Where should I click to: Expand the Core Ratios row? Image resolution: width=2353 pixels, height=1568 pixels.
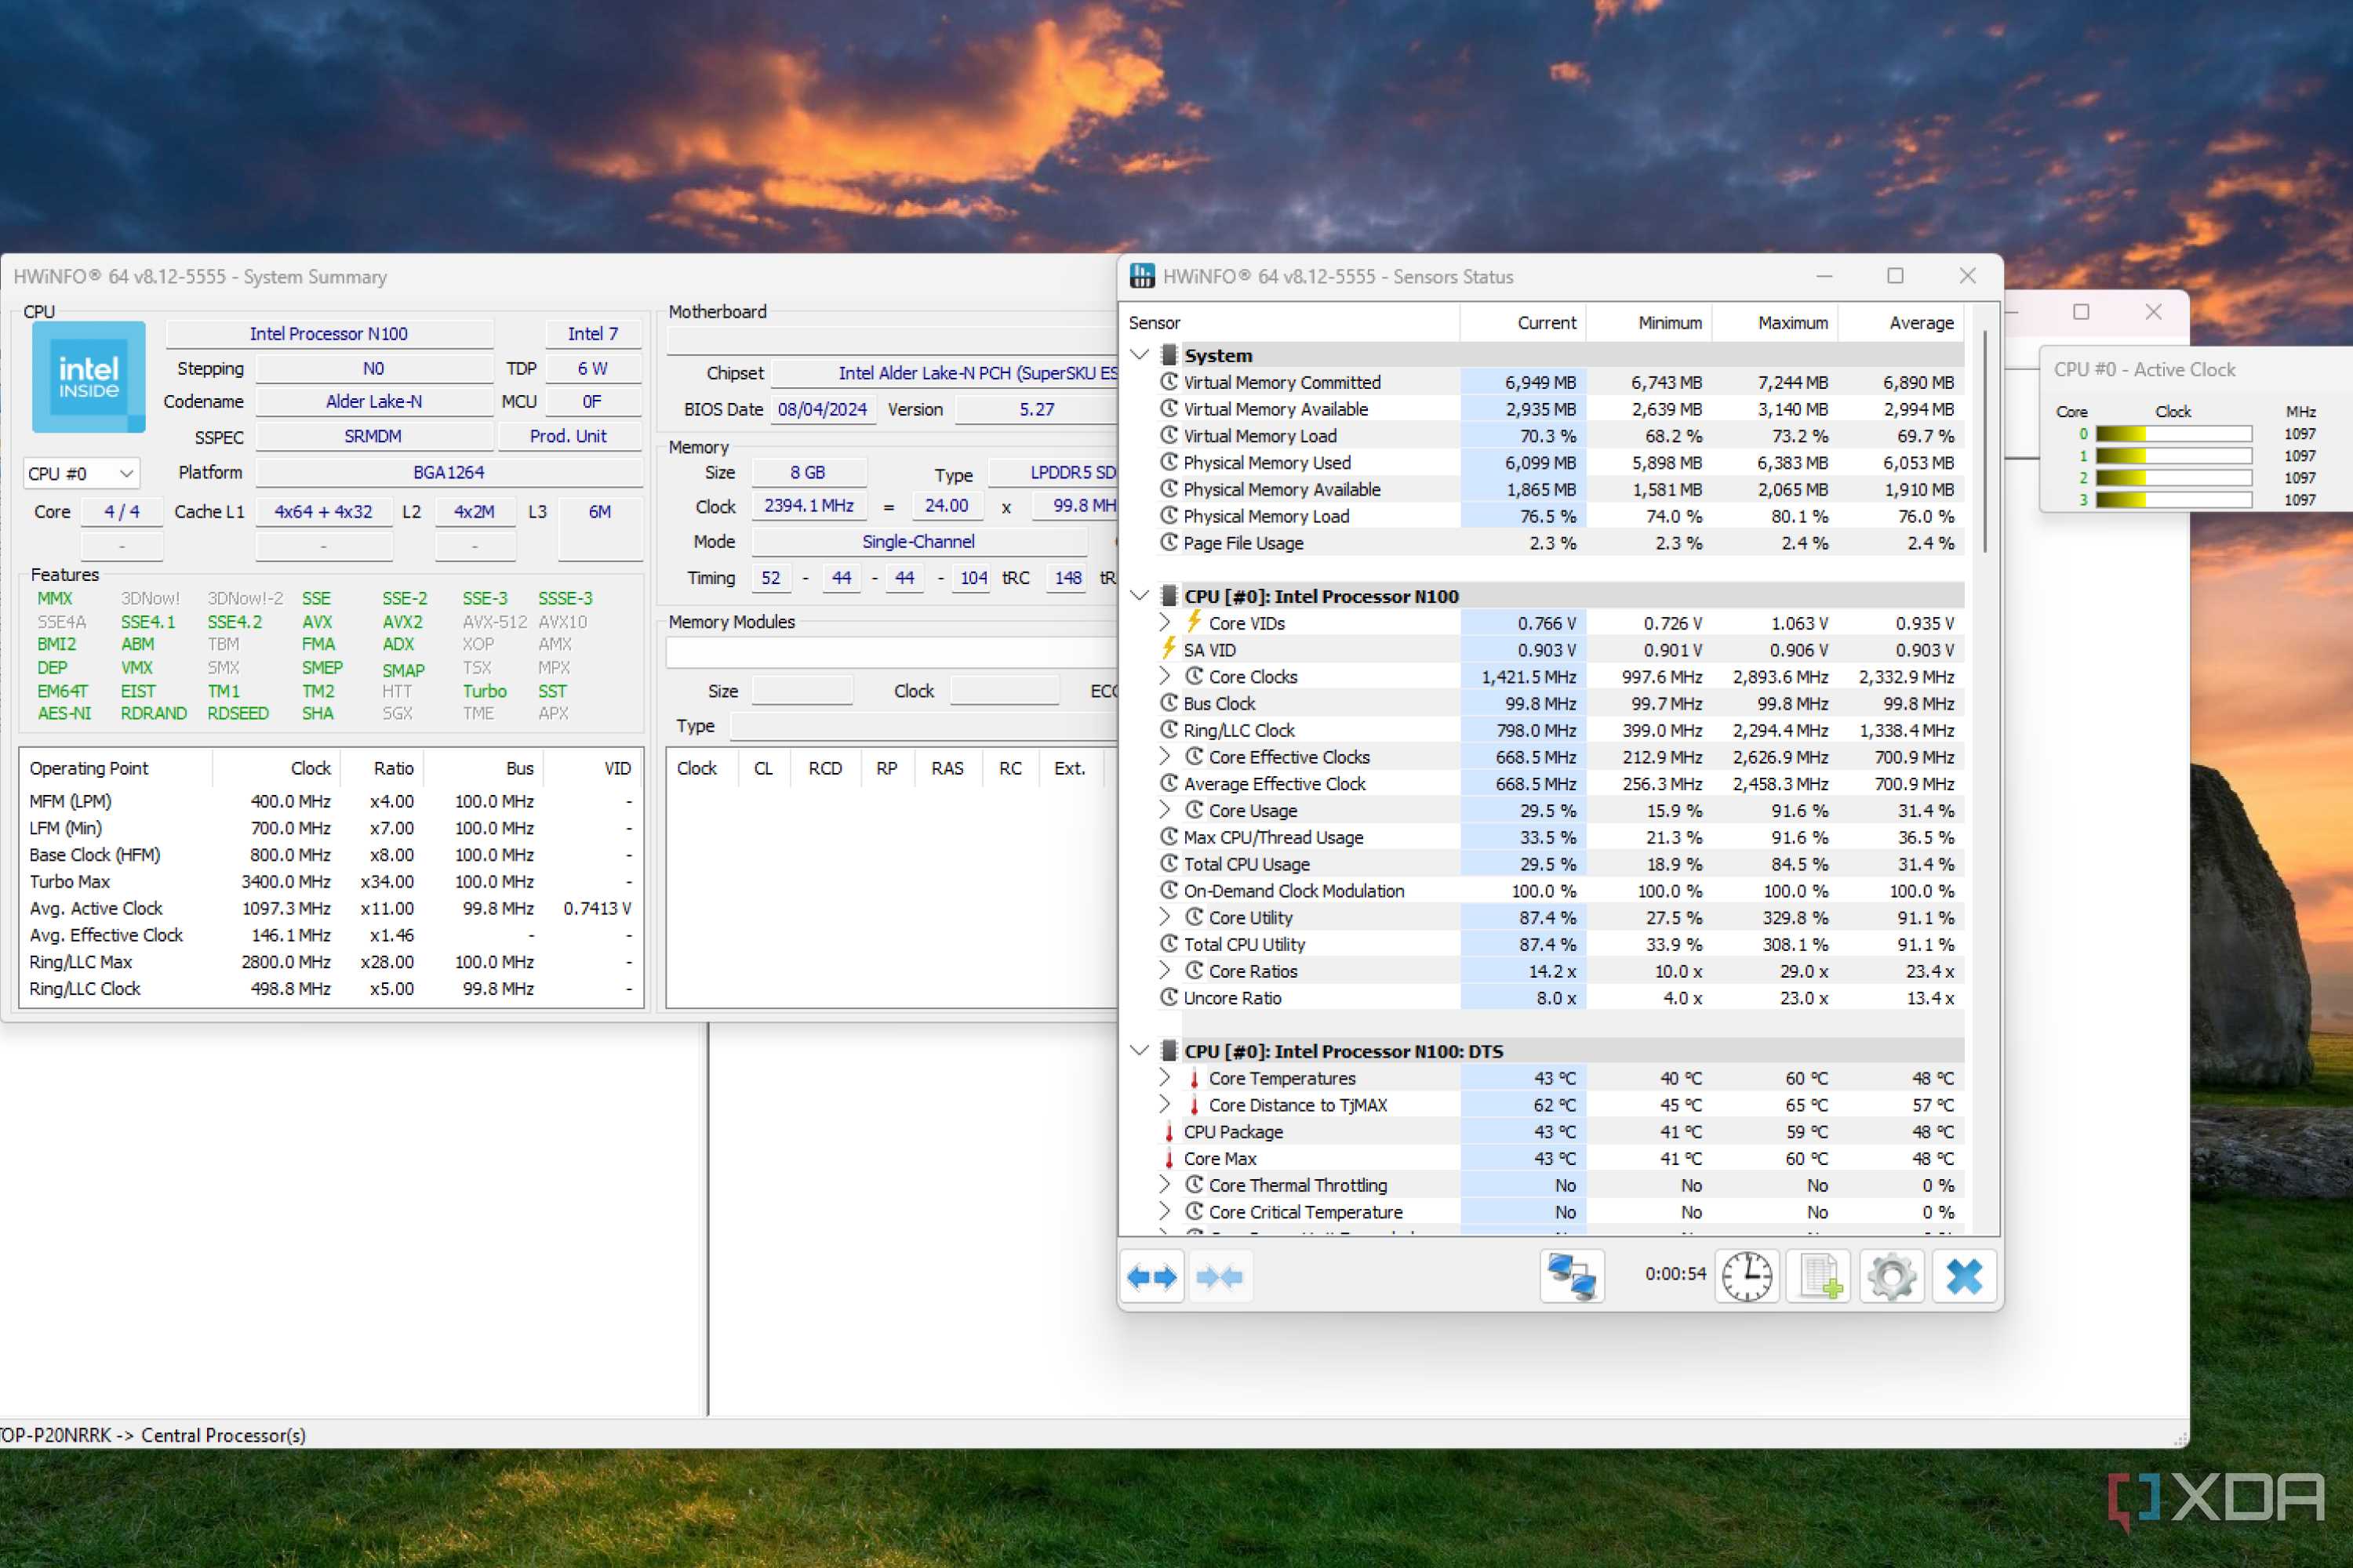(1165, 970)
